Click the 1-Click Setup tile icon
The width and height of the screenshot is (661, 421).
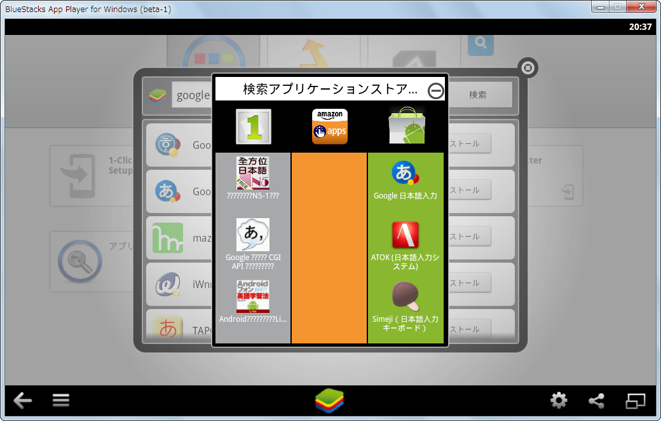[78, 176]
